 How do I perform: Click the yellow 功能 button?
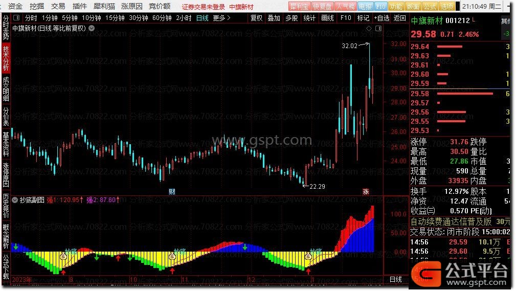(396, 6)
